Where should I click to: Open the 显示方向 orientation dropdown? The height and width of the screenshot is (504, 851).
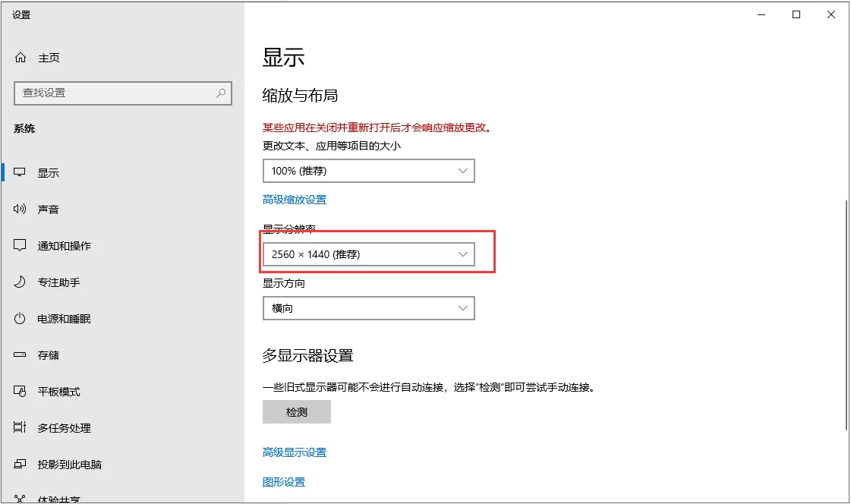pos(369,308)
